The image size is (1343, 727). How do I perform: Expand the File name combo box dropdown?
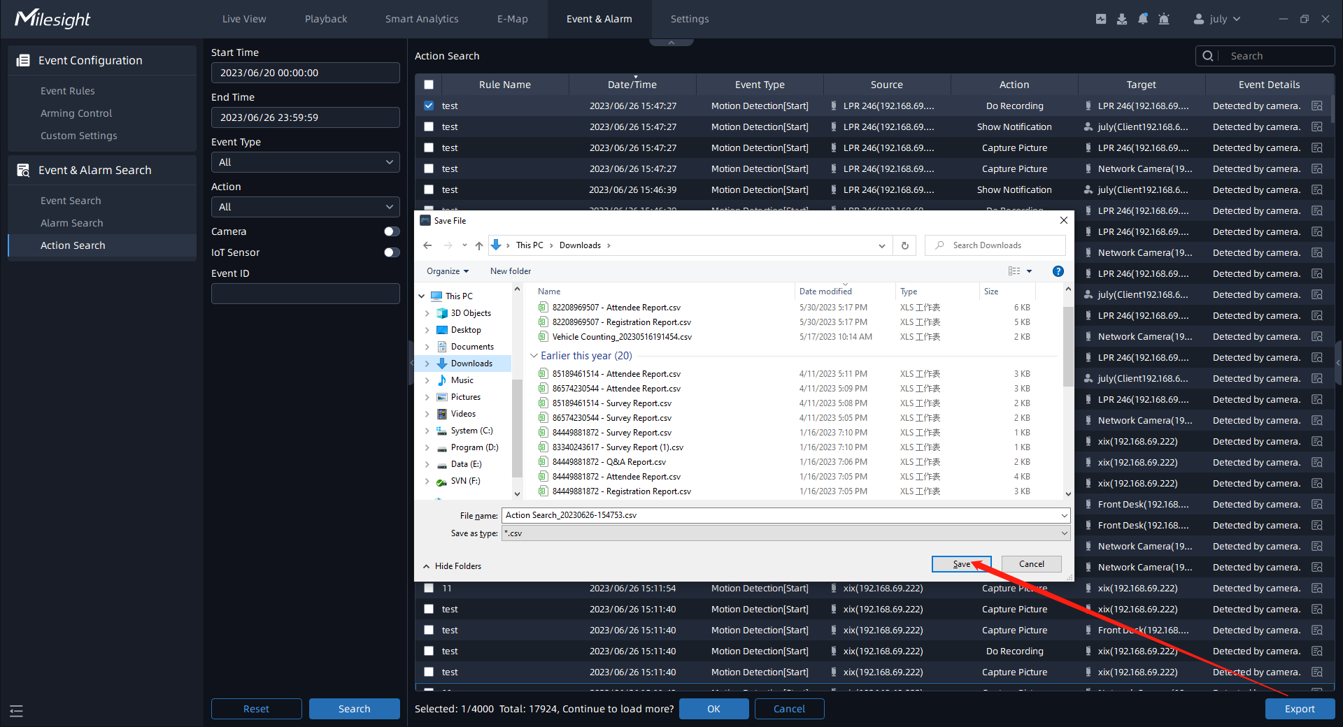(x=1064, y=515)
